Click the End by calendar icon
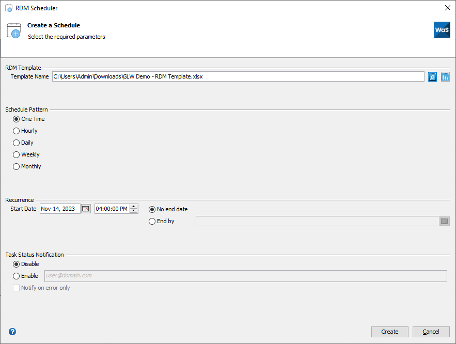 pyautogui.click(x=445, y=221)
